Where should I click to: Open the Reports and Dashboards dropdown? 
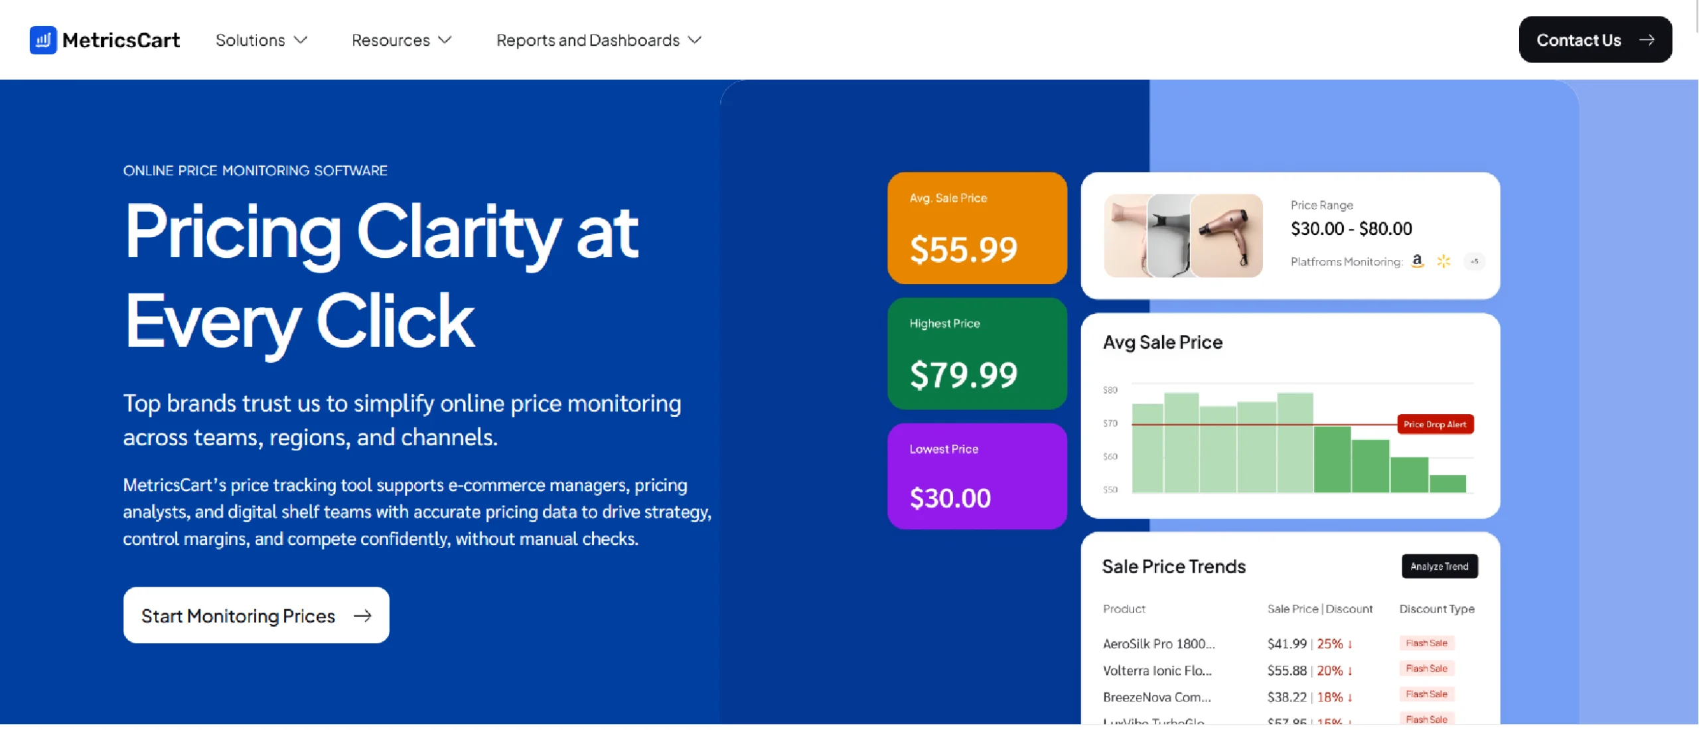click(597, 40)
